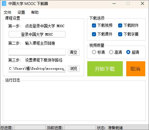
Task: Cancel with the orange 取消 button
Action: [136, 69]
